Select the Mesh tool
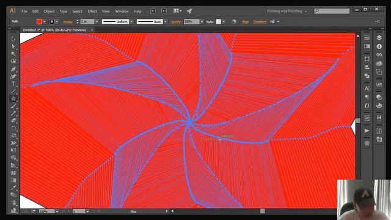 pos(13,173)
